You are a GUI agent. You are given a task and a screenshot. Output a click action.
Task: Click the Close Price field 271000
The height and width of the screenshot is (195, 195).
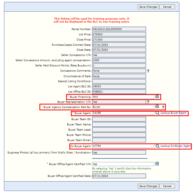pyautogui.click(x=119, y=39)
